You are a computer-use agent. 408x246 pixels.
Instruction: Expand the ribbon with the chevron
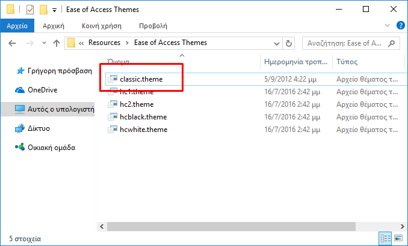(388, 25)
